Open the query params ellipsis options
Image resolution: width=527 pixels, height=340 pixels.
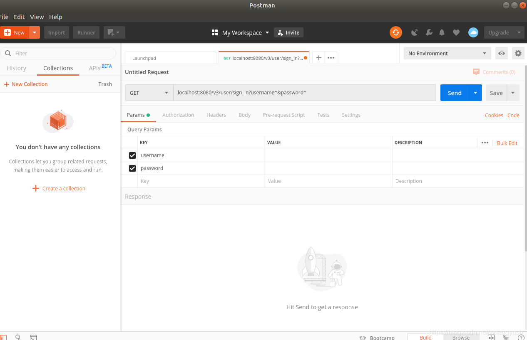485,143
